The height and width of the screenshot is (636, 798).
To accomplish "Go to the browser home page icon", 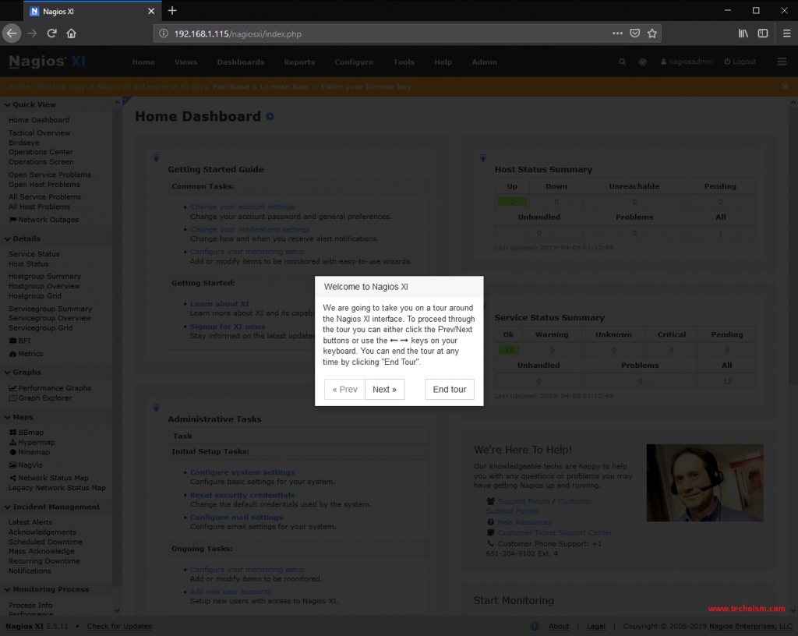I will click(x=71, y=34).
